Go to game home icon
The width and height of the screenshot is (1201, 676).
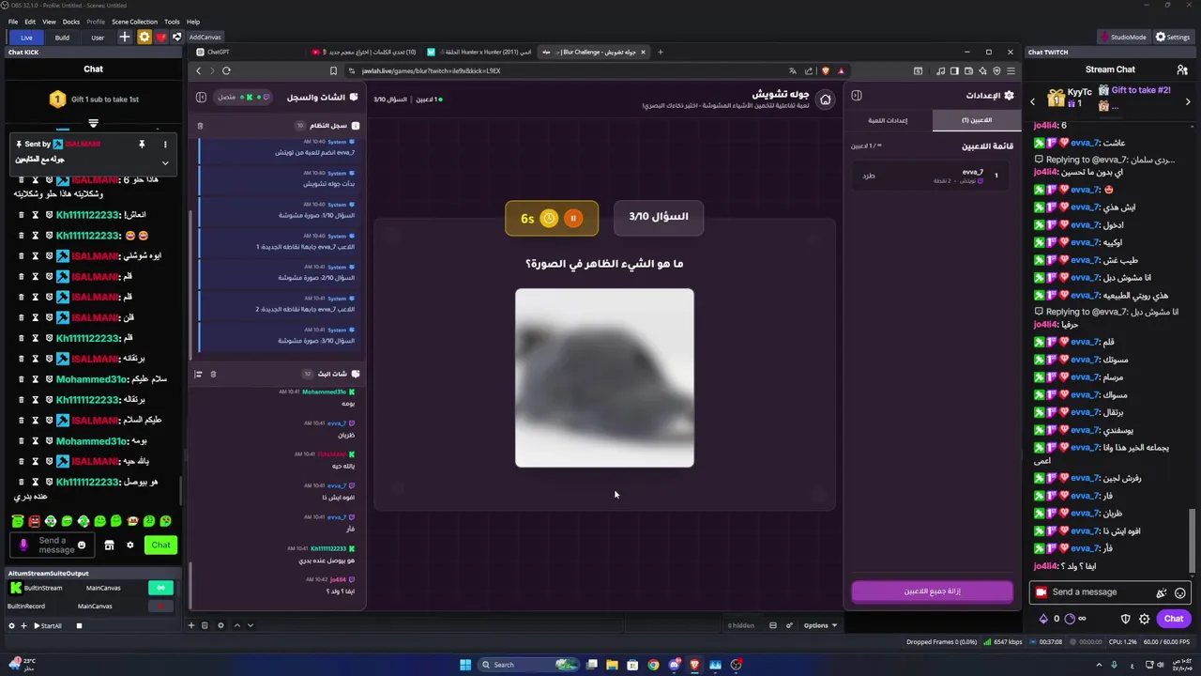click(825, 100)
